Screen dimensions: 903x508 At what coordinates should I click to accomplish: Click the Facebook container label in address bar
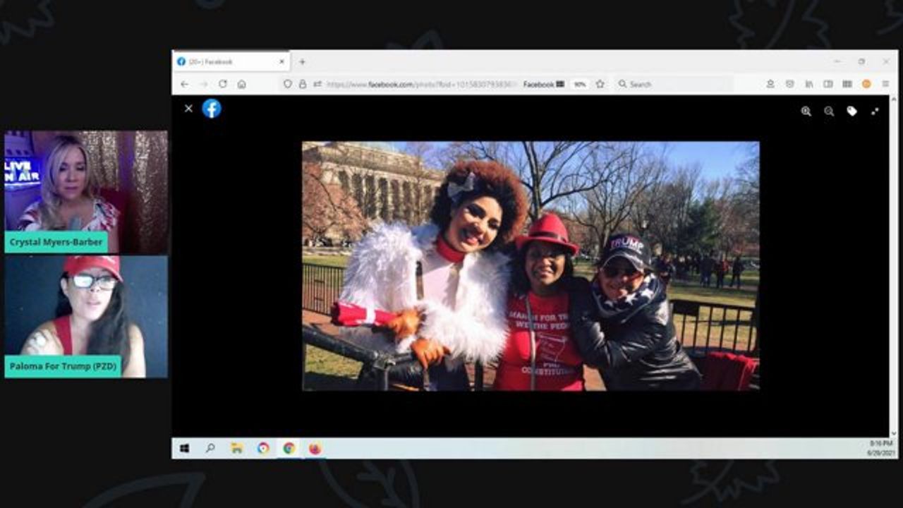543,84
